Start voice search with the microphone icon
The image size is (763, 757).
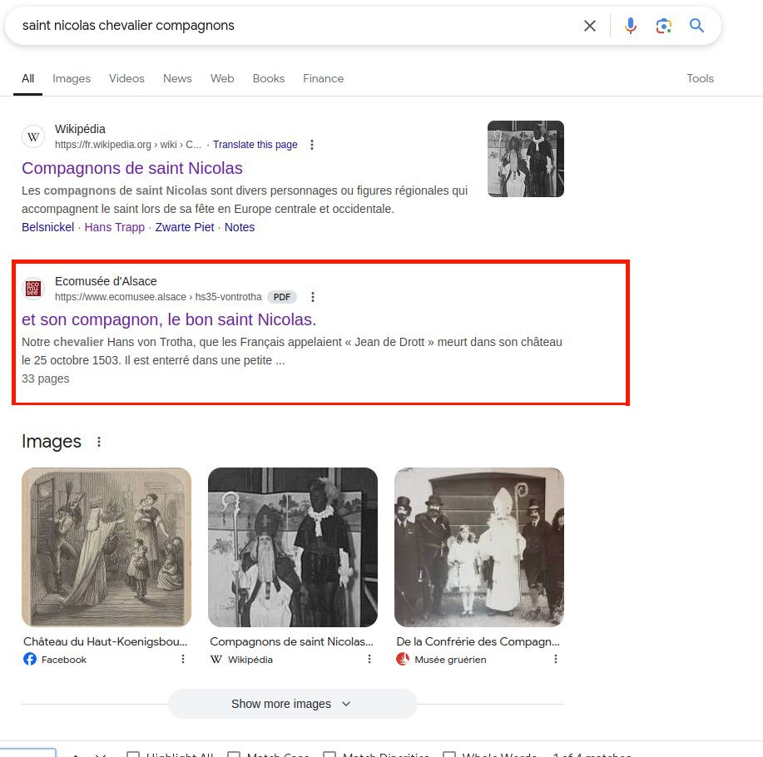click(631, 26)
